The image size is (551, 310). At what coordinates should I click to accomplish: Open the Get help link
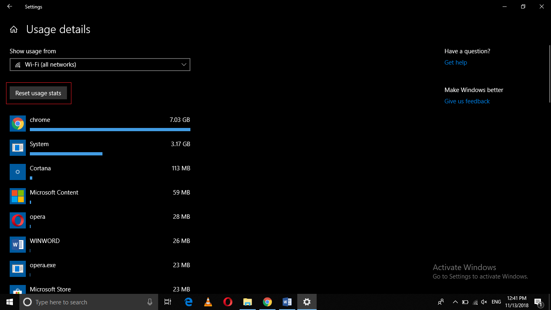[x=456, y=63]
